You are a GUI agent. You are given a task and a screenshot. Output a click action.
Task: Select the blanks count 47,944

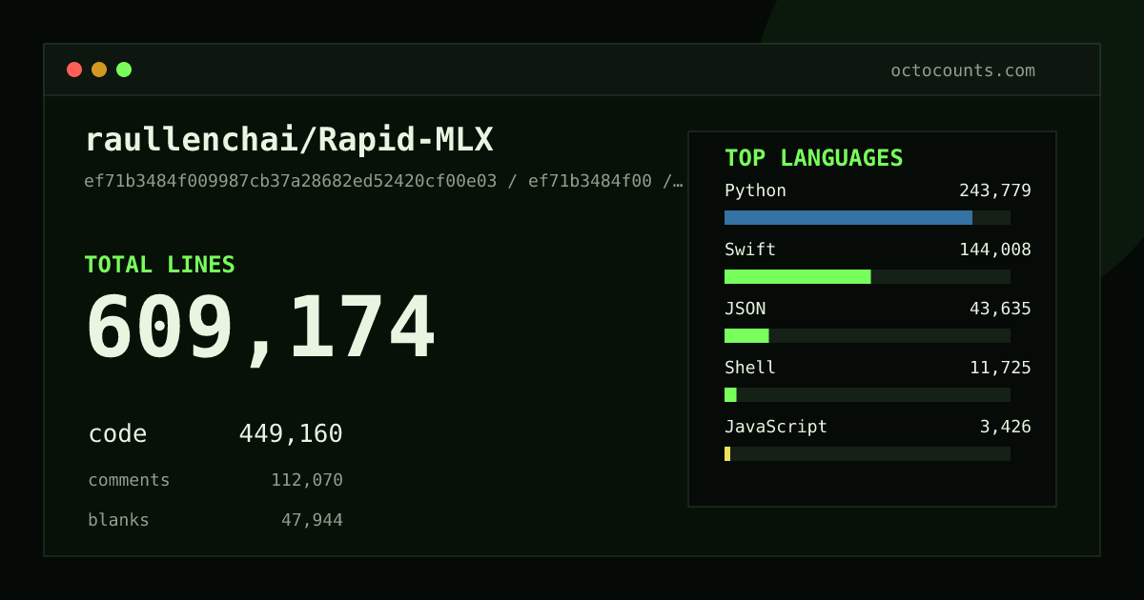[312, 520]
